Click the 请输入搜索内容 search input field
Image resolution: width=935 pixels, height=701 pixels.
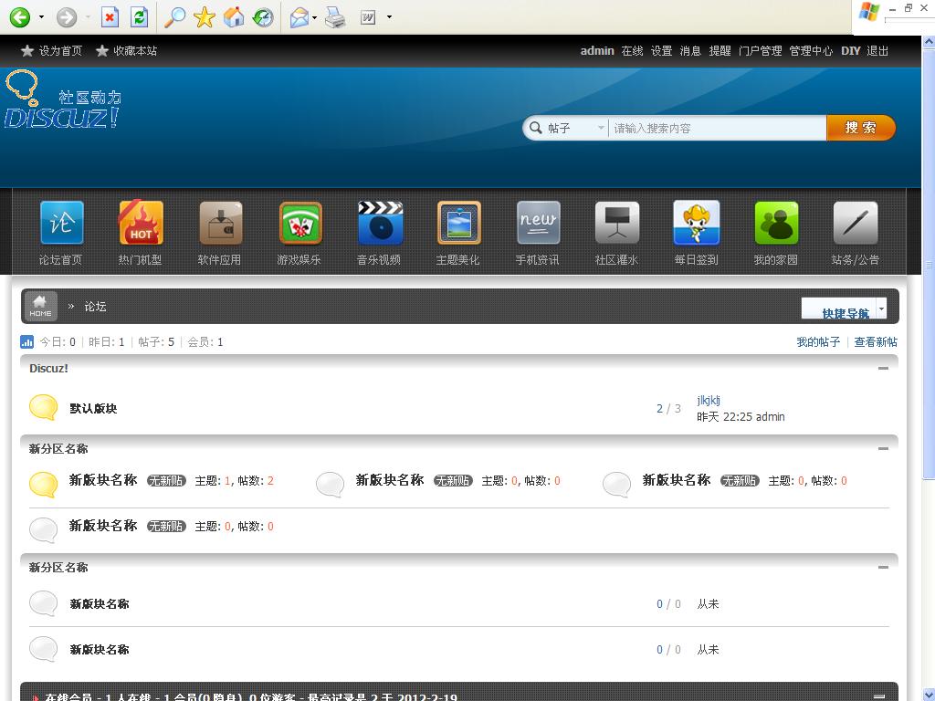(718, 128)
